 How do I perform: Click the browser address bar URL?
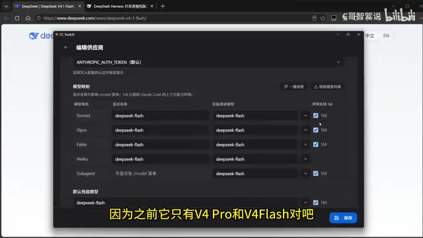[95, 18]
